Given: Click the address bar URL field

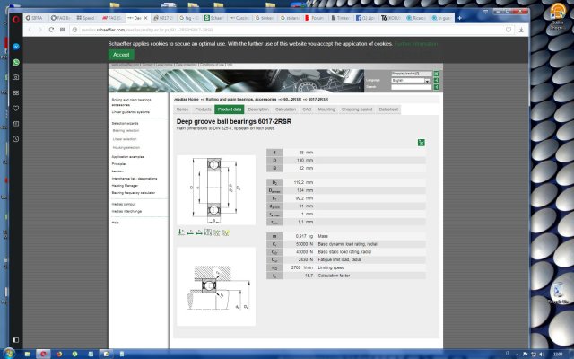Looking at the screenshot, I should pos(285,30).
